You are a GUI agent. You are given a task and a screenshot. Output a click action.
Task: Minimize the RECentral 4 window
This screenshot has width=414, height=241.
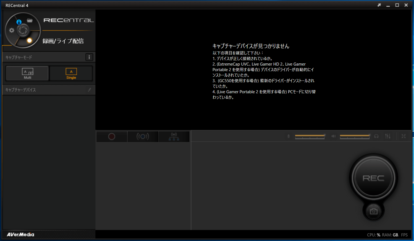tap(388, 5)
